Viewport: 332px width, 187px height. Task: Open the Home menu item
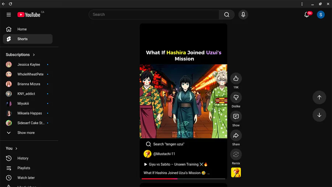(x=28, y=29)
